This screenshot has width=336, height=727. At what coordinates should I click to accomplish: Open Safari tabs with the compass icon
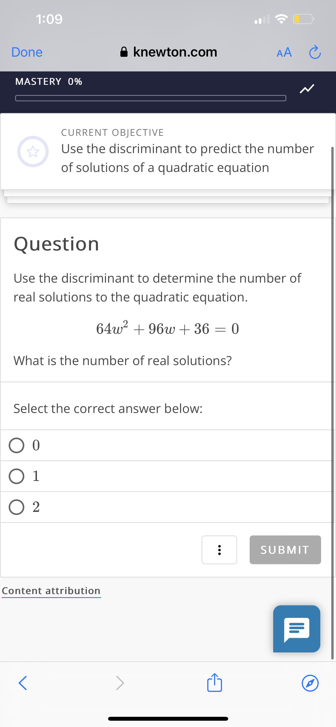click(310, 683)
